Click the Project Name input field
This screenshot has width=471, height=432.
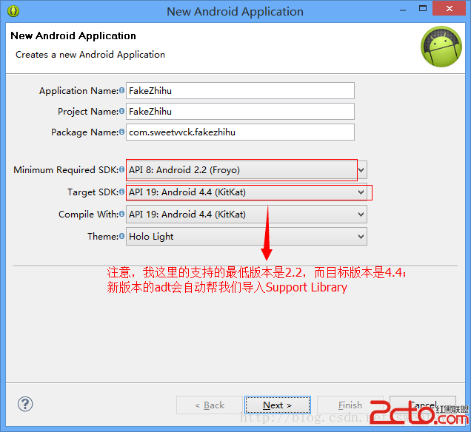coord(240,111)
